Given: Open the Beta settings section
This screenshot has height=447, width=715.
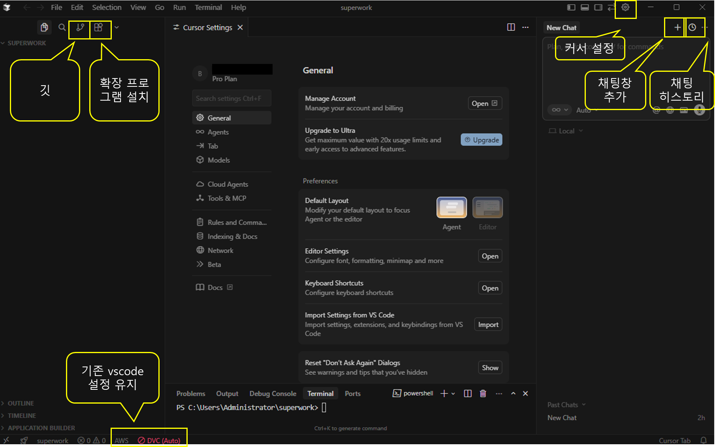Looking at the screenshot, I should (x=231, y=264).
